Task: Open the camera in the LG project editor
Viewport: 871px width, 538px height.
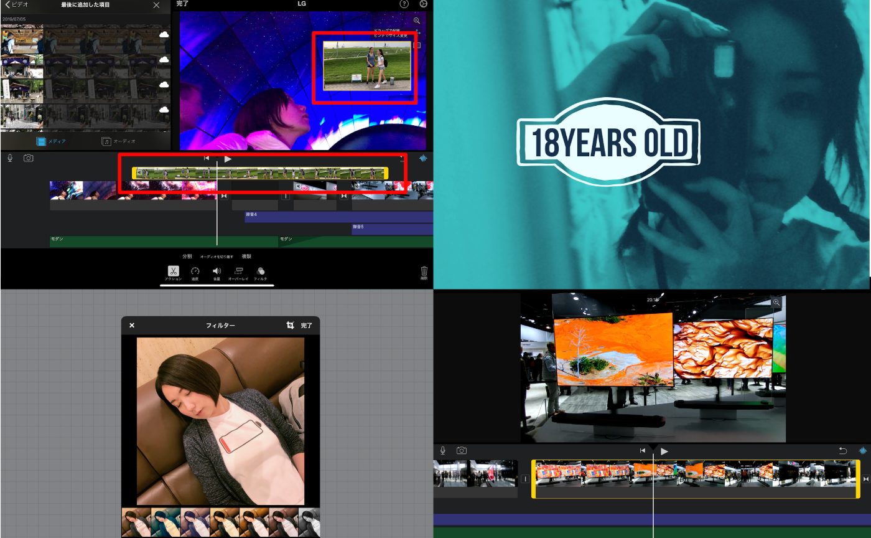Action: (28, 158)
